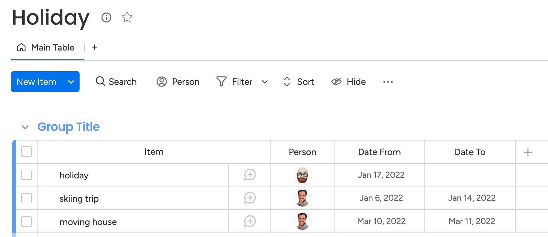The height and width of the screenshot is (237, 548).
Task: Open conversation bubble for skiing trip row
Action: point(250,198)
